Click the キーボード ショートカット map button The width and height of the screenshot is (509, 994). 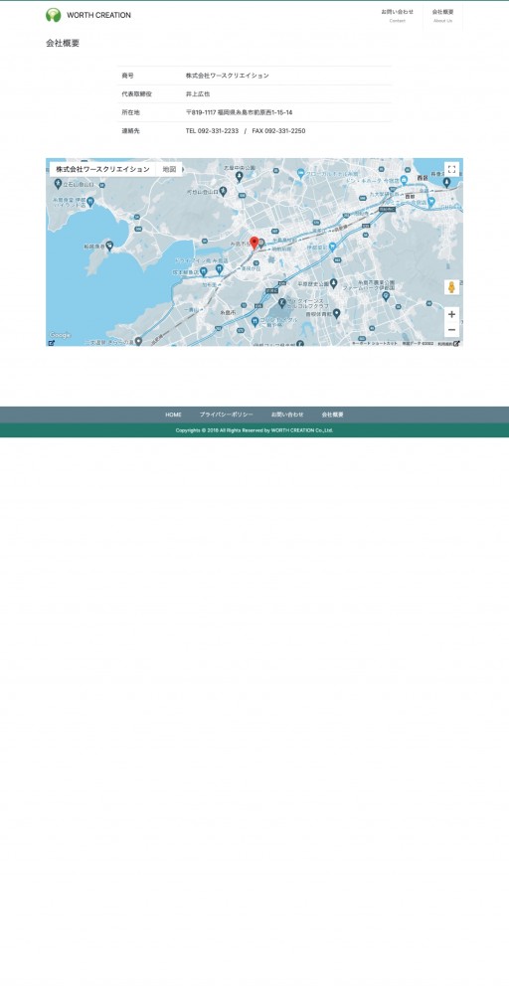[375, 343]
